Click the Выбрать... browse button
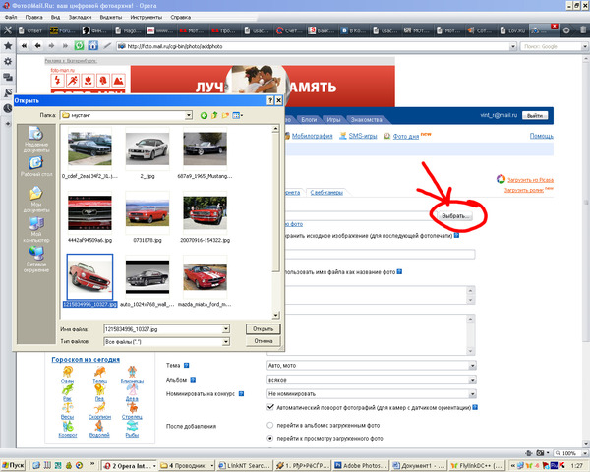 tap(455, 216)
